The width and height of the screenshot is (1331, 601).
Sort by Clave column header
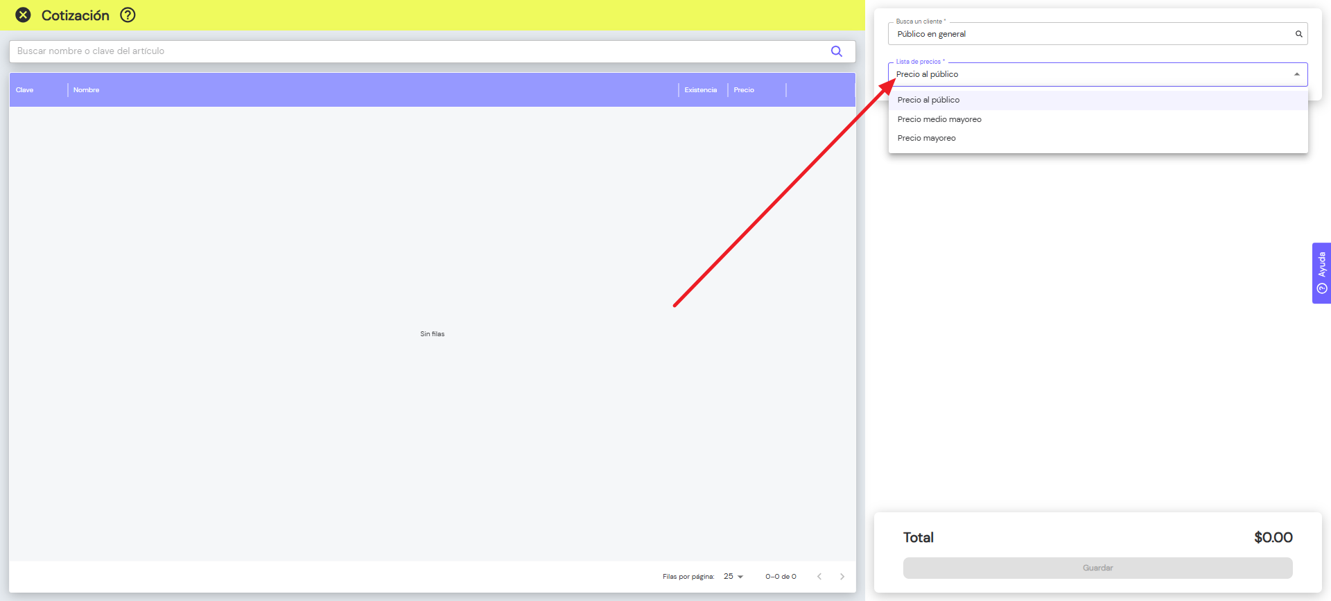pyautogui.click(x=25, y=90)
